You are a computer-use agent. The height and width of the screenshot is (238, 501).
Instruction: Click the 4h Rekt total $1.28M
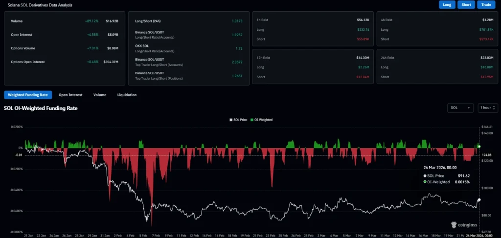pyautogui.click(x=489, y=20)
